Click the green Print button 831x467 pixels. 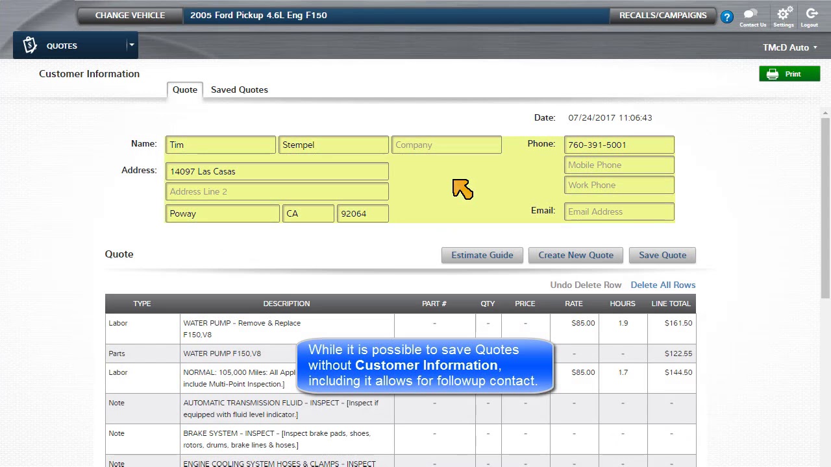(x=789, y=74)
